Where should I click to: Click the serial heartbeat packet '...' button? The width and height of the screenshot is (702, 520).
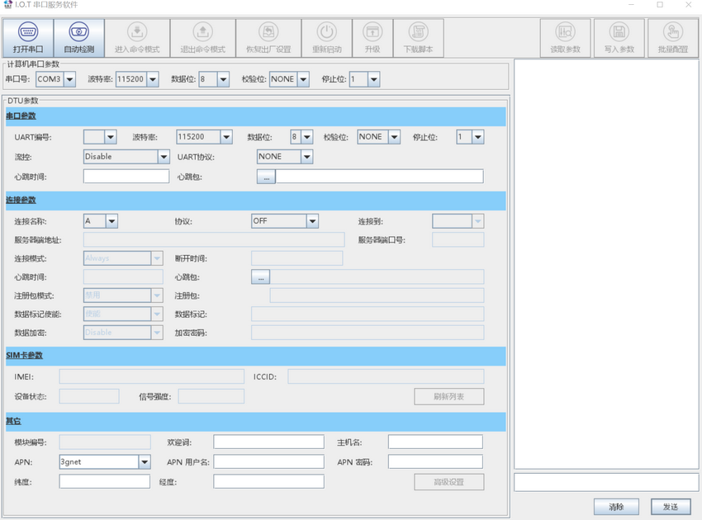click(265, 177)
